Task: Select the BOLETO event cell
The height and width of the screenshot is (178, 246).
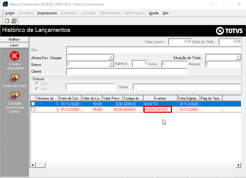Action: pos(160,104)
